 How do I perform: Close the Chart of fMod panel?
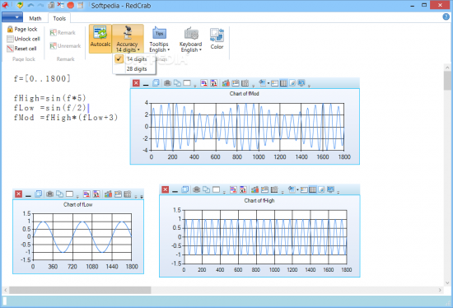[136, 83]
